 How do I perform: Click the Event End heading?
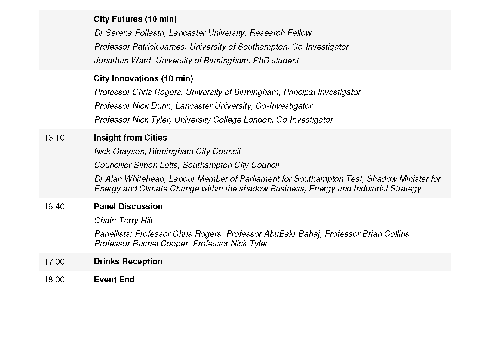tap(114, 280)
